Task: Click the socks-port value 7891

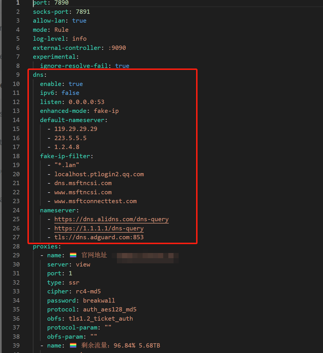Action: coord(83,12)
